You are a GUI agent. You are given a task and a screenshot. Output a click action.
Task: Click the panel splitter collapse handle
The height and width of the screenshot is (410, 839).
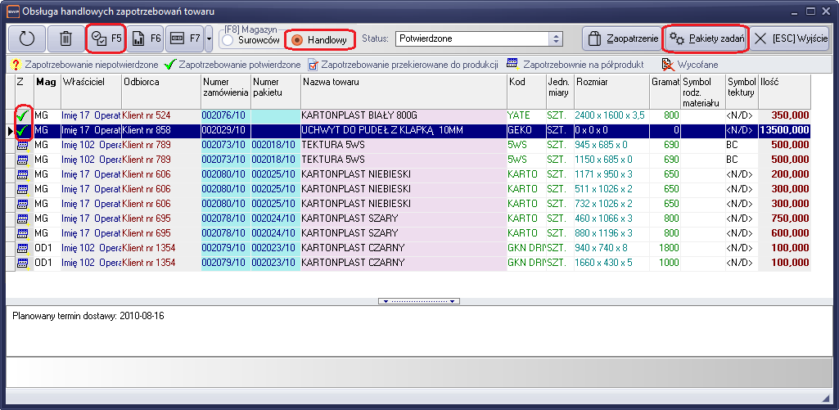point(419,301)
